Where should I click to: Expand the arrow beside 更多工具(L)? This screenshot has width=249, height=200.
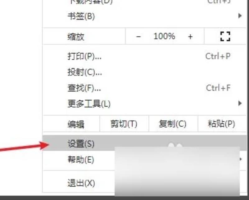click(240, 103)
